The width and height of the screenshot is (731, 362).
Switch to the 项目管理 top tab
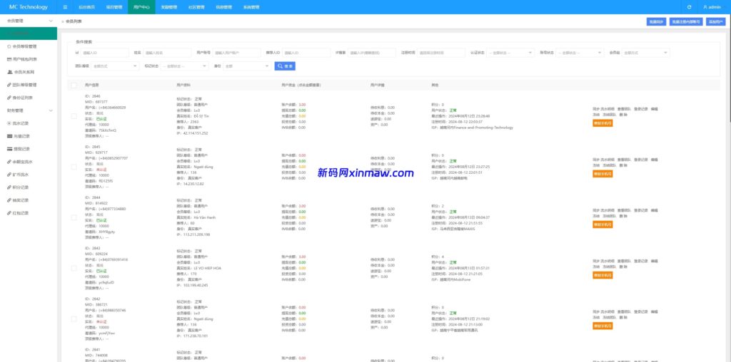click(114, 7)
